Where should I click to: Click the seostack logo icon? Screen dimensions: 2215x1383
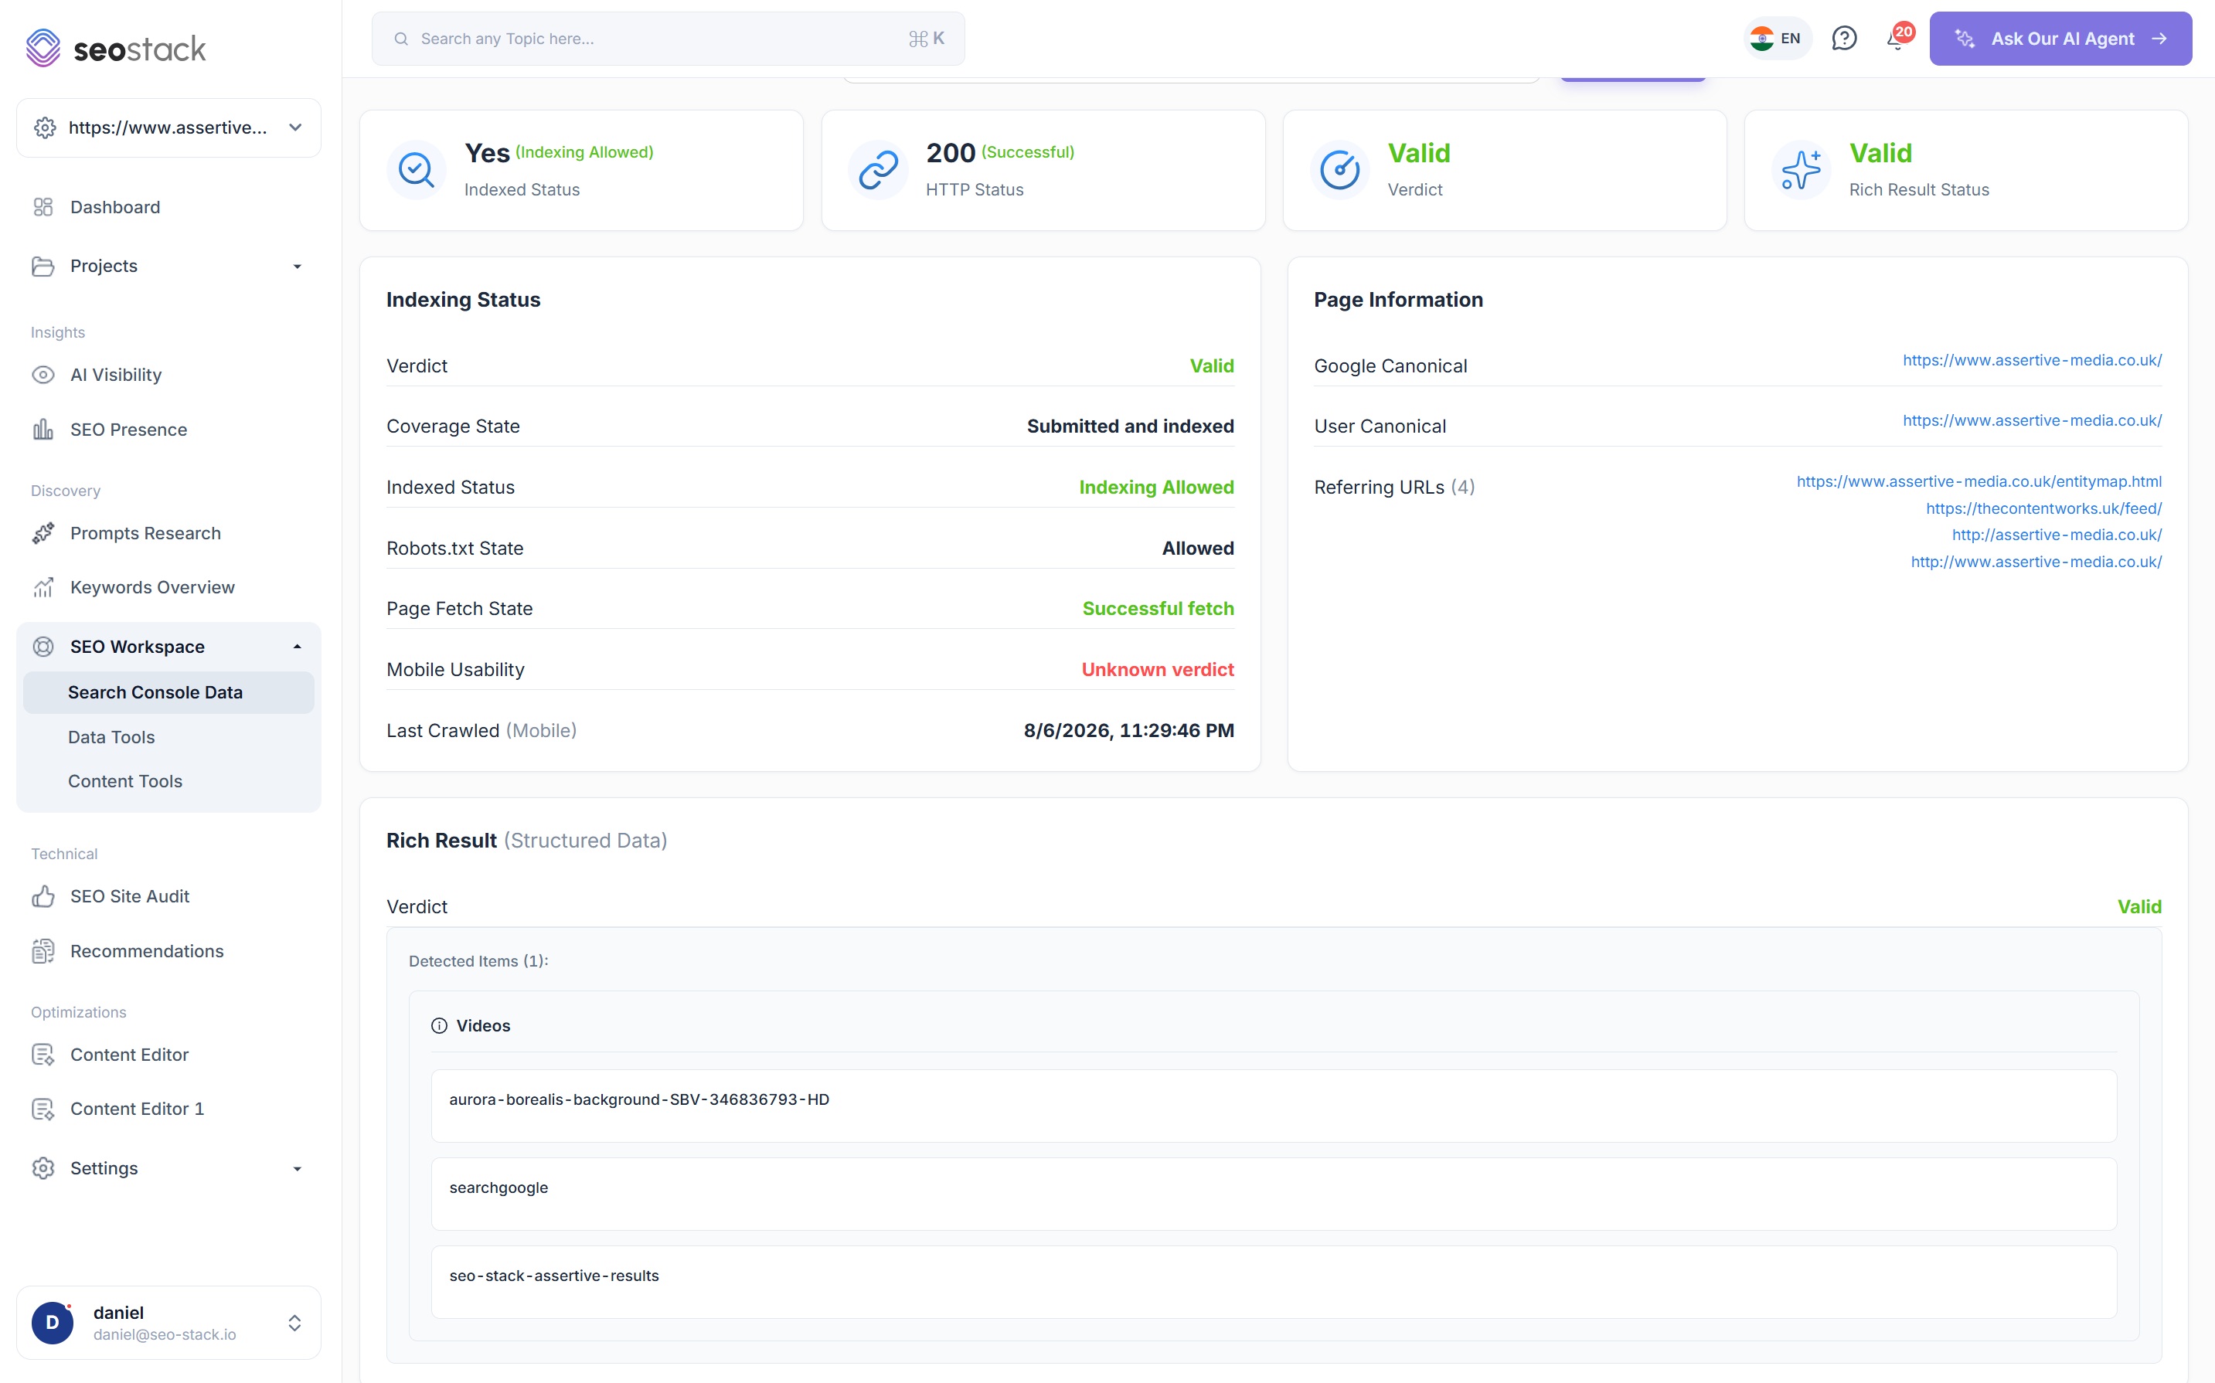click(x=43, y=48)
